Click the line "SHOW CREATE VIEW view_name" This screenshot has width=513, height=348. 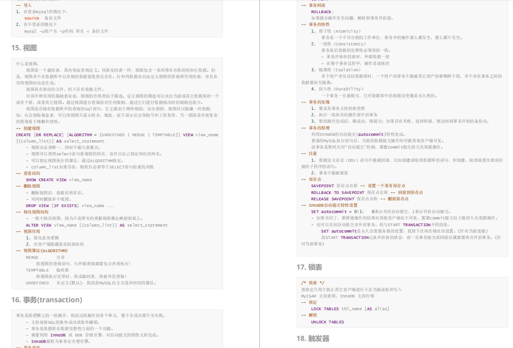59,180
